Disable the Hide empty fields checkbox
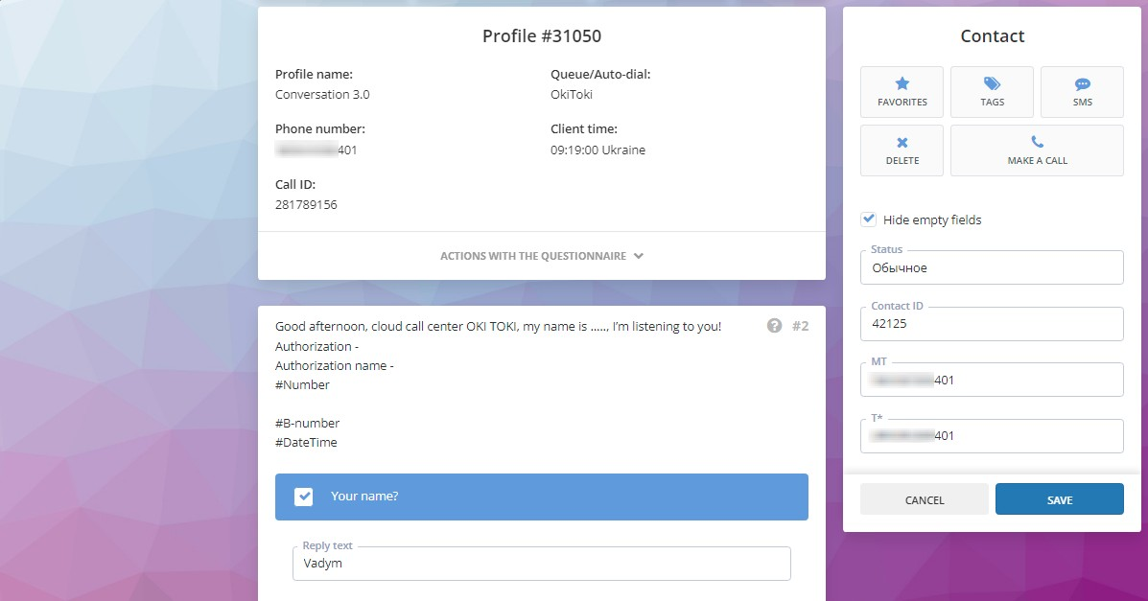This screenshot has width=1148, height=601. pos(868,219)
